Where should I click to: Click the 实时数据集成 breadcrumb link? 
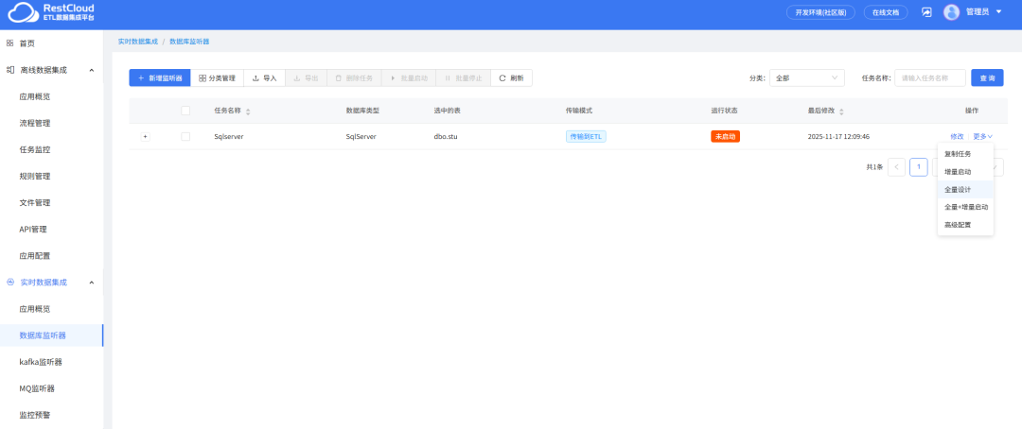137,41
